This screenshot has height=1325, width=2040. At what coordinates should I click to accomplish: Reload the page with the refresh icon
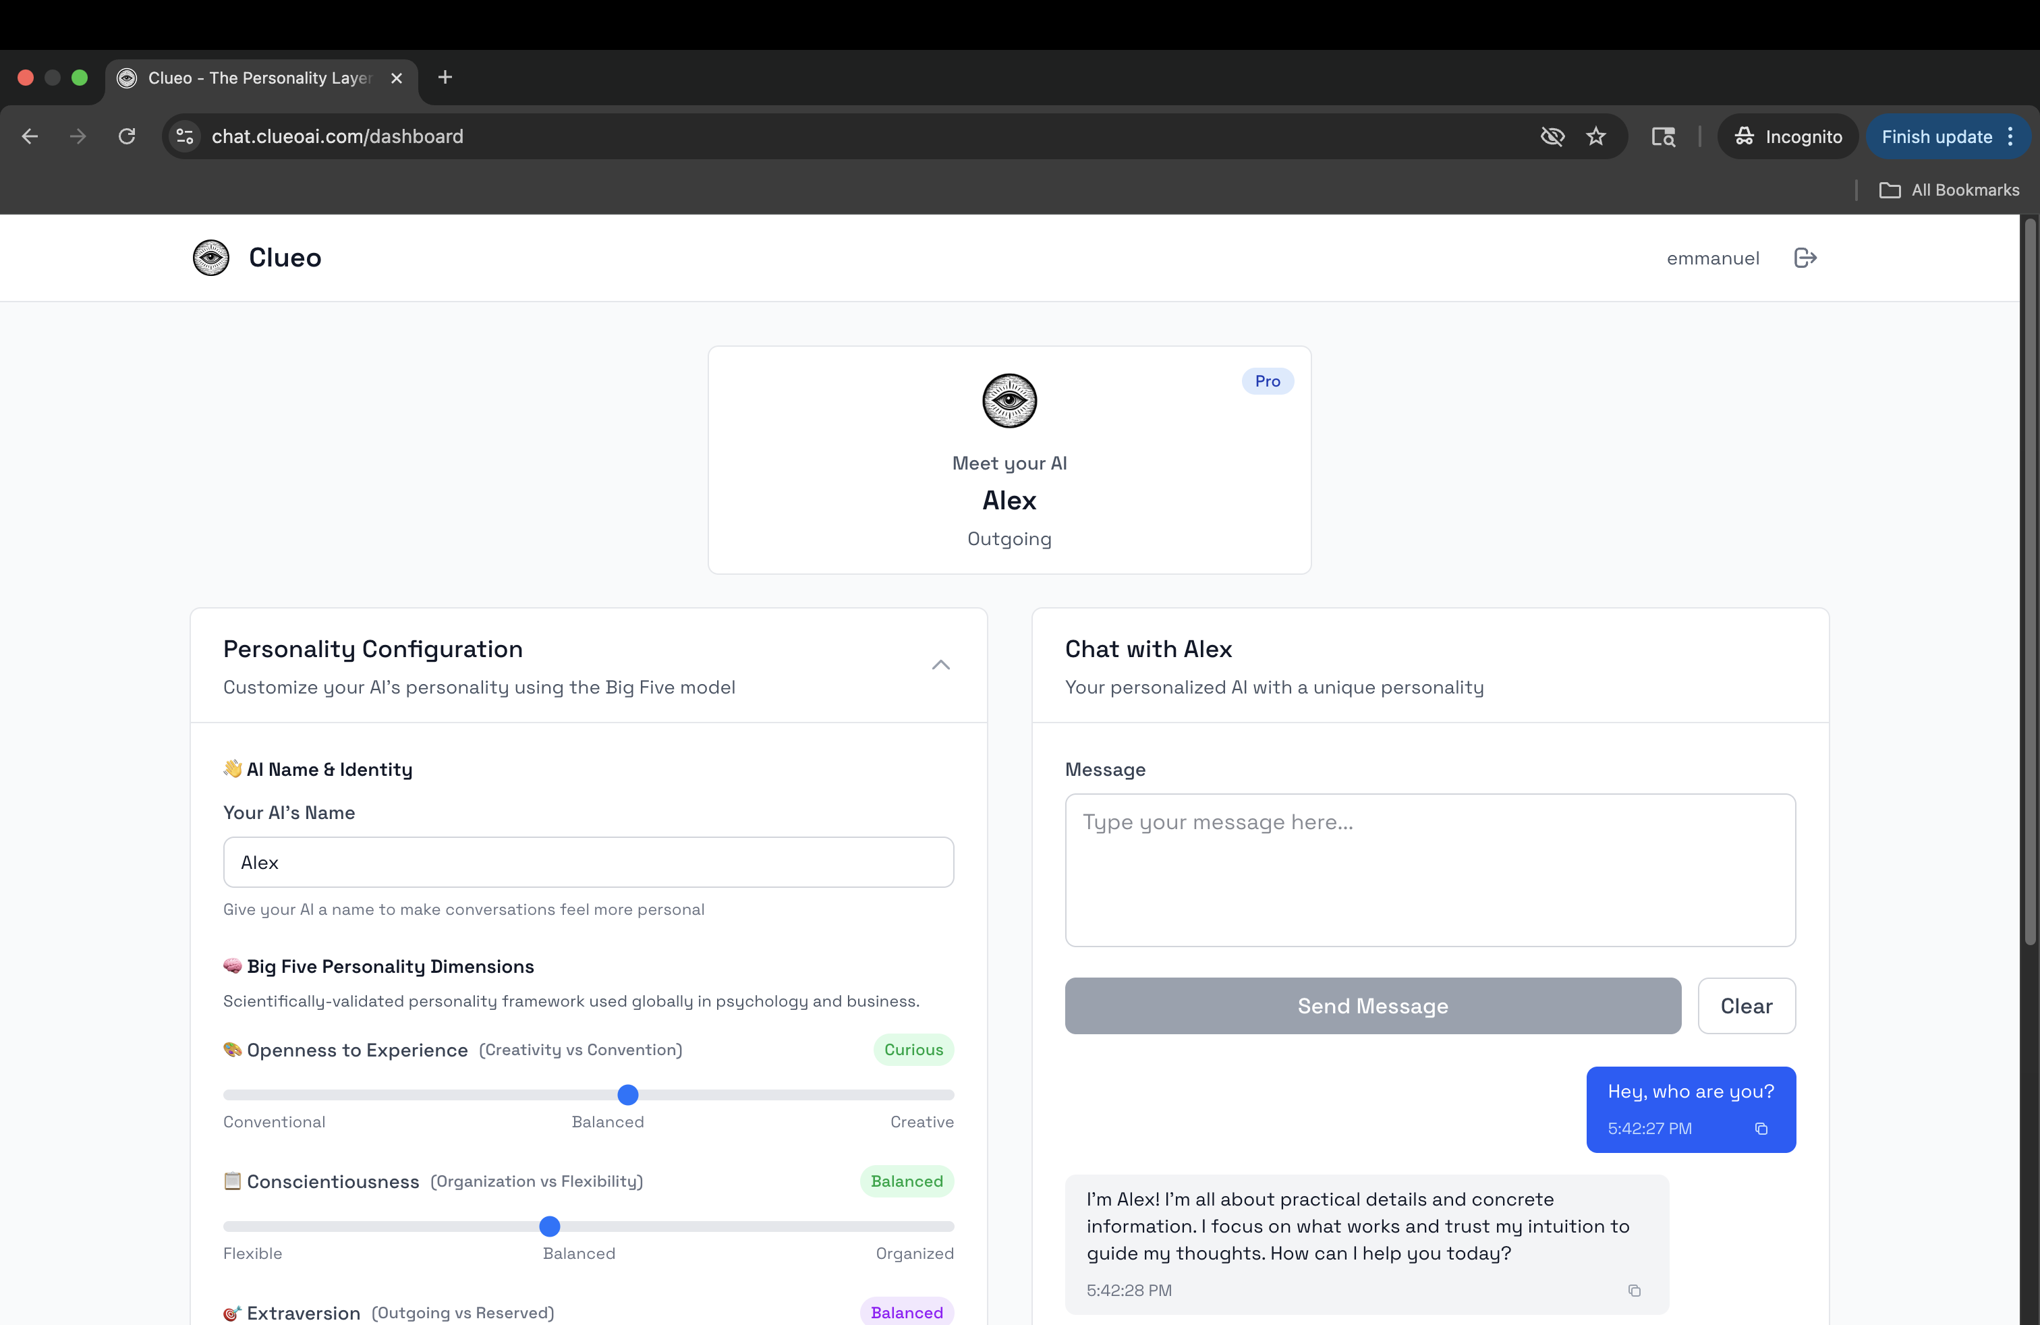tap(127, 136)
